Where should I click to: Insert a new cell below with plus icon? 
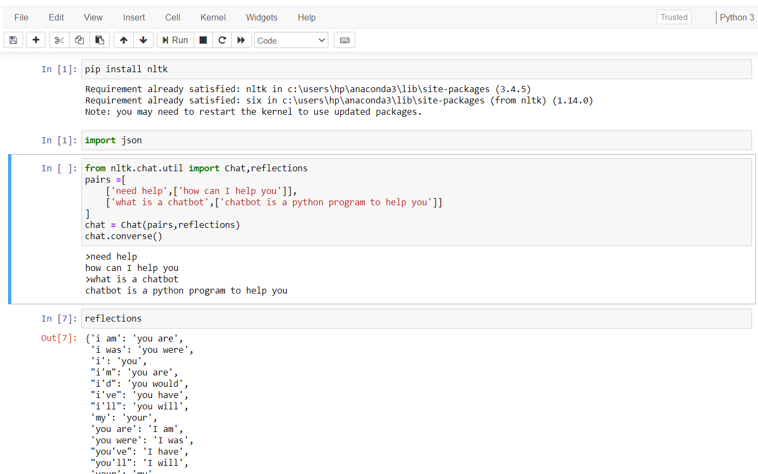click(36, 40)
